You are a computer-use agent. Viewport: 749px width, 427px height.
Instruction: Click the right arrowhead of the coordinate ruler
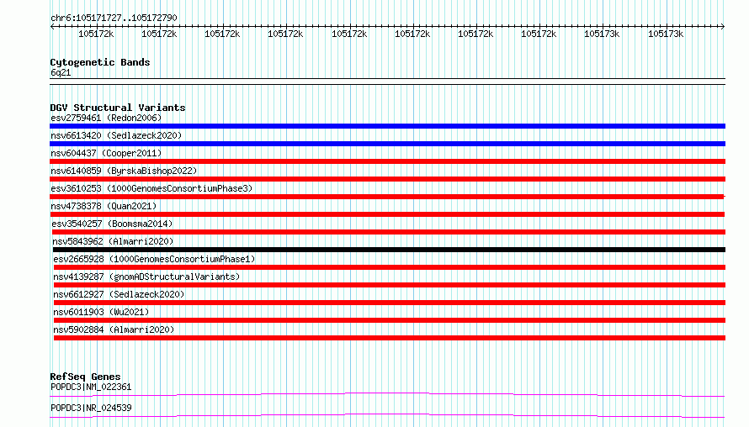(723, 27)
